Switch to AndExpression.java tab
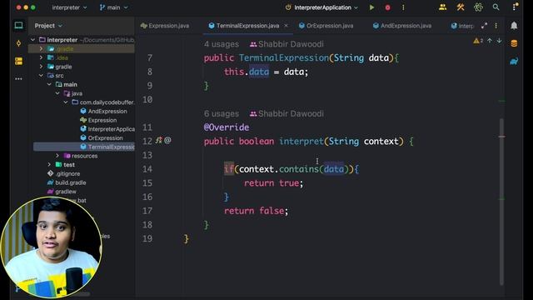This screenshot has height=300, width=533. [x=402, y=26]
